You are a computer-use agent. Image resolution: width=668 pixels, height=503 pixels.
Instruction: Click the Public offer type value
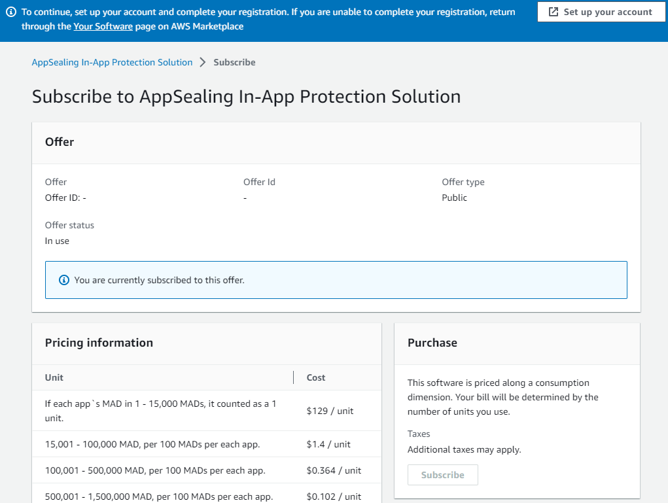tap(454, 198)
